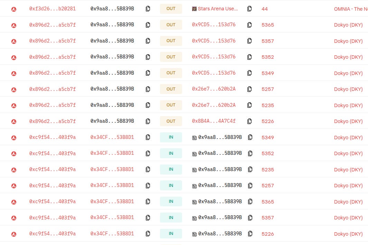Click the Avalanche icon in the IN 5352 row
This screenshot has width=368, height=245.
tap(14, 154)
